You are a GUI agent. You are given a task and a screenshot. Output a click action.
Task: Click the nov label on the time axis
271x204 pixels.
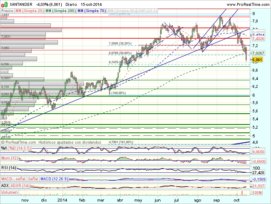pyautogui.click(x=25, y=200)
